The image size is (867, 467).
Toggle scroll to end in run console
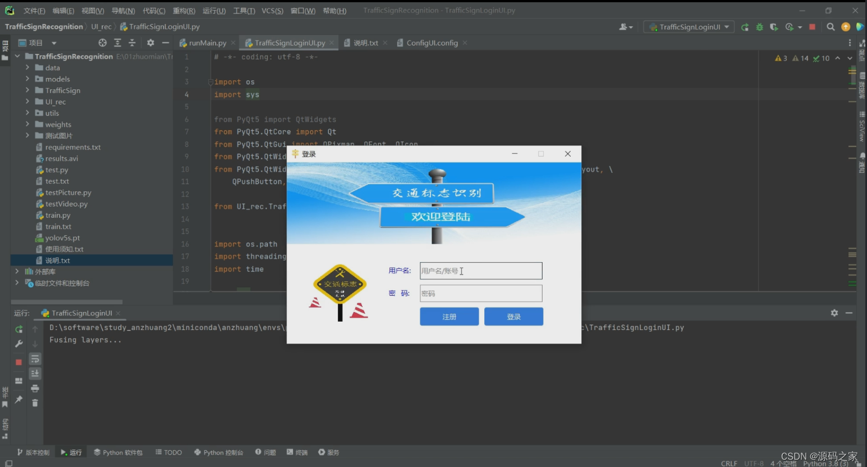coord(35,373)
